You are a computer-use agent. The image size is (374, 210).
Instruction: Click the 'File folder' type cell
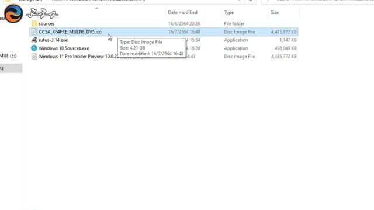pos(234,23)
